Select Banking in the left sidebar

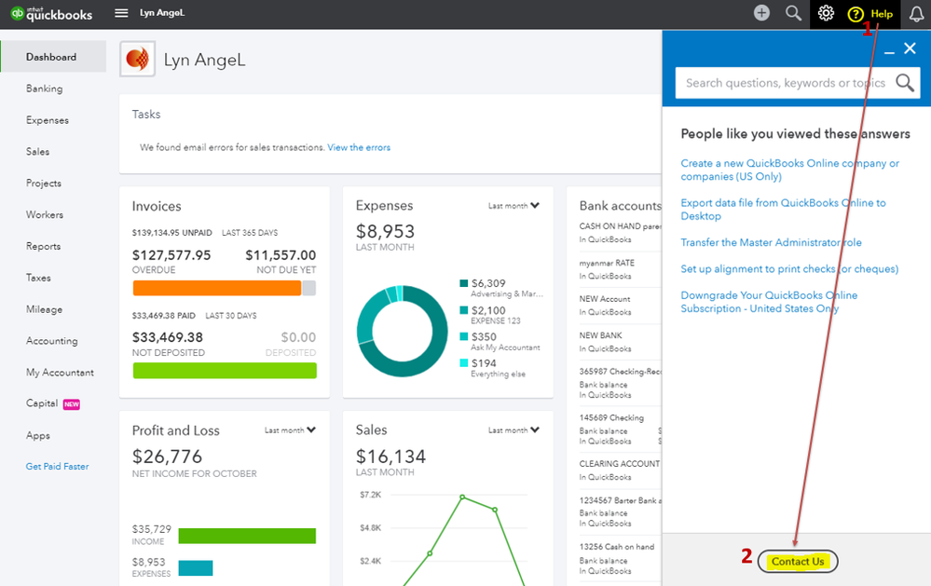point(44,89)
